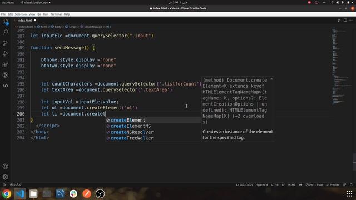This screenshot has height=200, width=356.
Task: Open Visual Studio Code app menu
Action: coord(35,2)
